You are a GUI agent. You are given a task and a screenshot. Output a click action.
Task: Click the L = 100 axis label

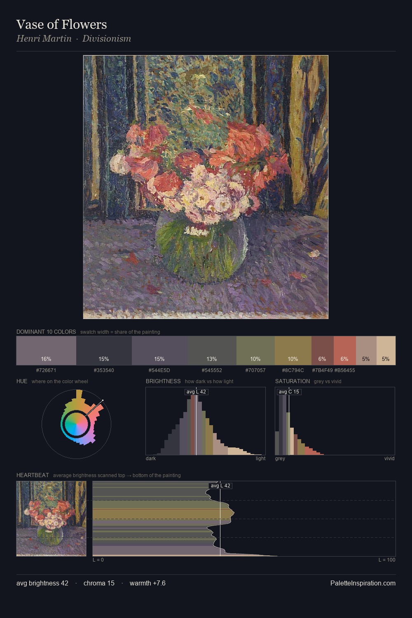pos(387,560)
